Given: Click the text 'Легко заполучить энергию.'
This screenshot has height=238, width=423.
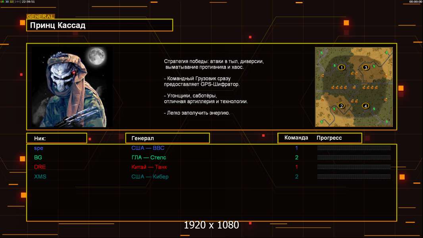Looking at the screenshot, I should tap(198, 113).
